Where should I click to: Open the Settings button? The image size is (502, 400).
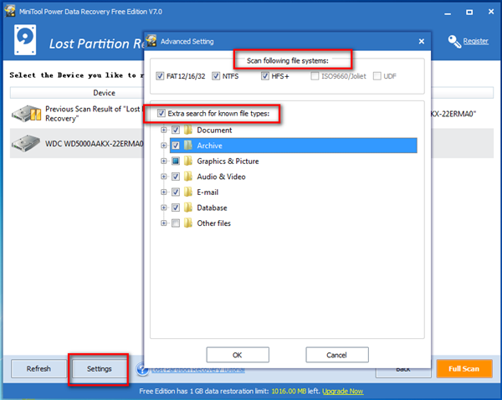[100, 368]
